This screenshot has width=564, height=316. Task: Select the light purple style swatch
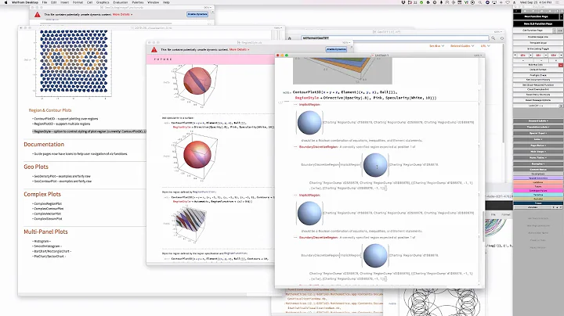(x=537, y=178)
